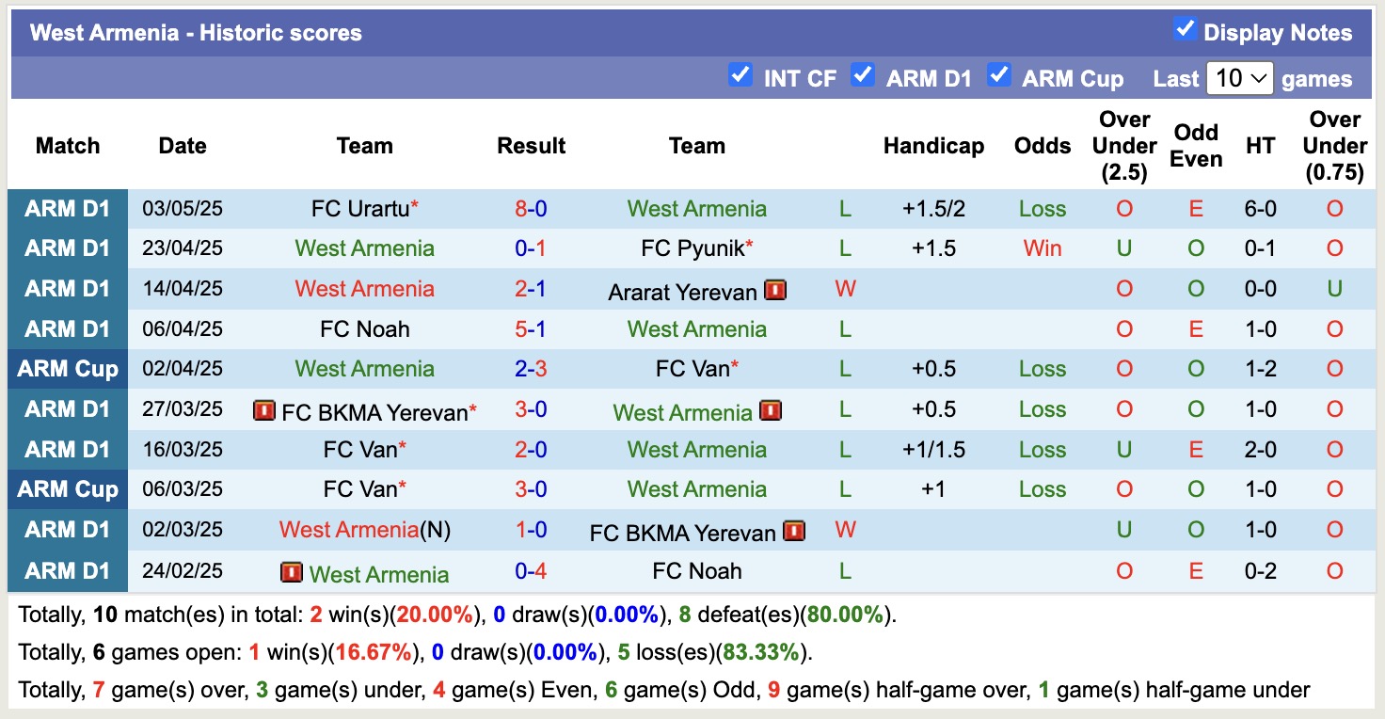Select the red card icon beside FC BKMA Yerevan on 27/03
Screen dimensions: 1385x719
(x=264, y=409)
